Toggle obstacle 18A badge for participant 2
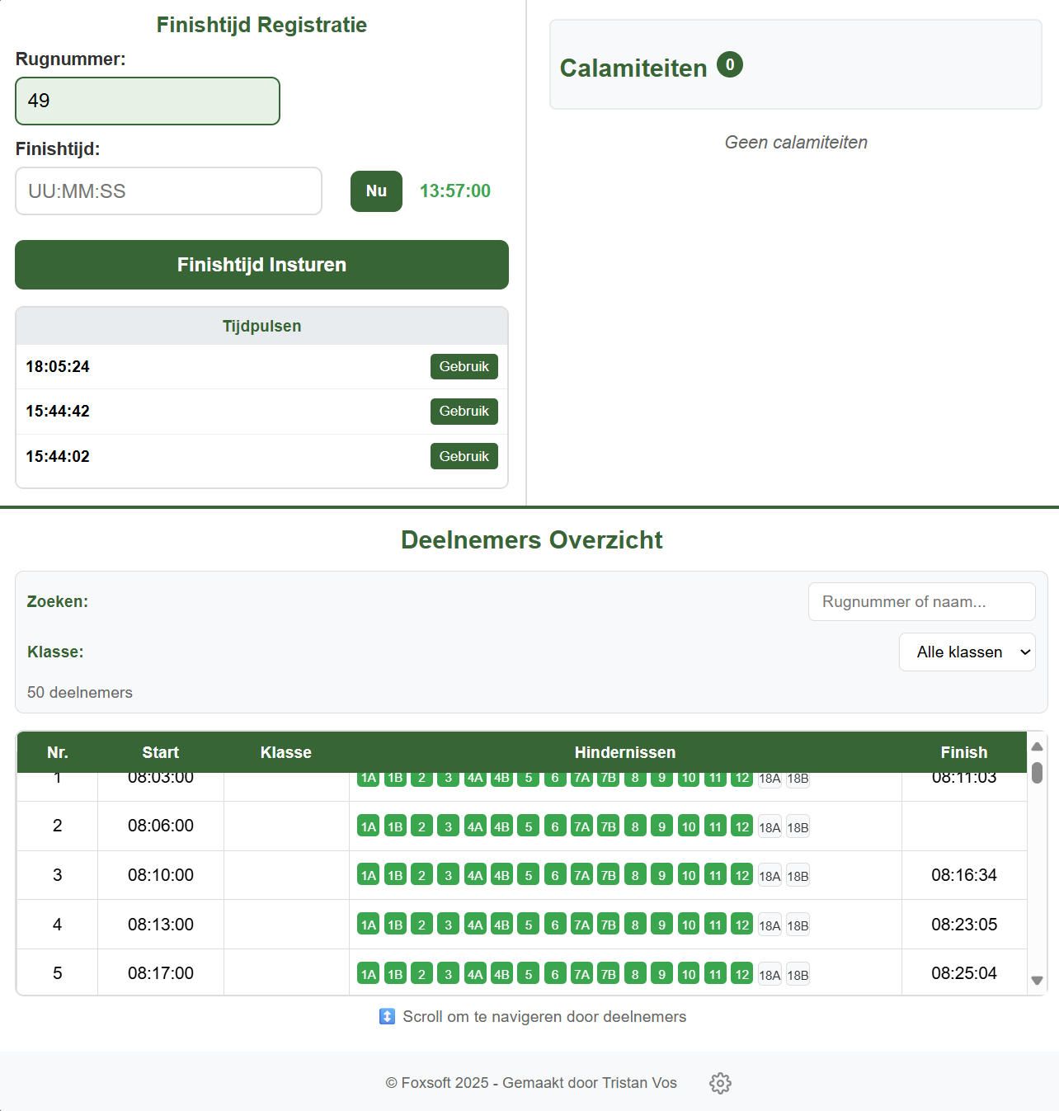Screen dimensions: 1059x1111 click(770, 827)
